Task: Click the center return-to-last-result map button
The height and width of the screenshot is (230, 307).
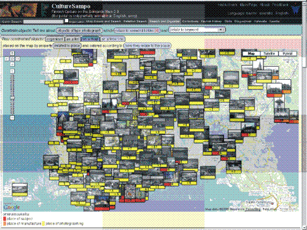Action: [x=12, y=59]
